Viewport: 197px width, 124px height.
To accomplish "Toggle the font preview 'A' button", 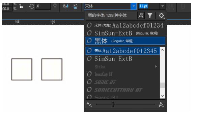I will [141, 16].
